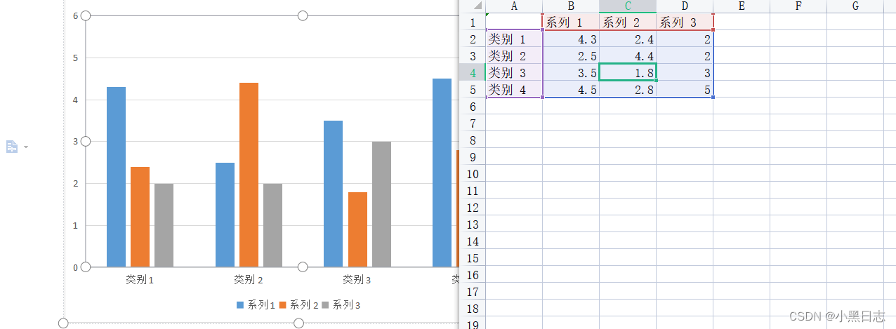Click cell with value 4.3
The height and width of the screenshot is (329, 896).
point(571,39)
